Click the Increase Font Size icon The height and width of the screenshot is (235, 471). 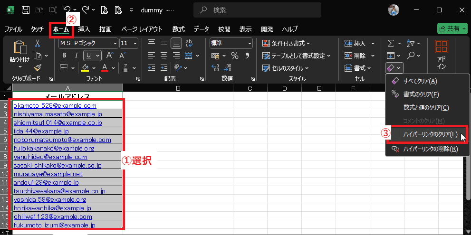[x=109, y=56]
